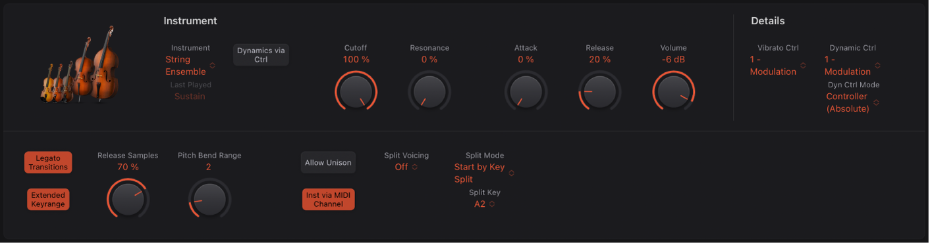Open the Dyn Ctrl Mode pop-up menu
Viewport: 930px width, 243px height.
852,102
